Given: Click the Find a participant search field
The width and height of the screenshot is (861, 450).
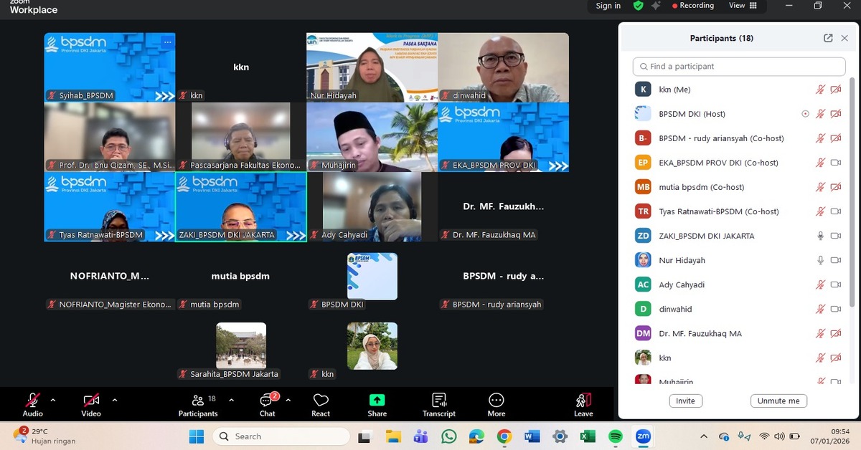Looking at the screenshot, I should point(738,66).
